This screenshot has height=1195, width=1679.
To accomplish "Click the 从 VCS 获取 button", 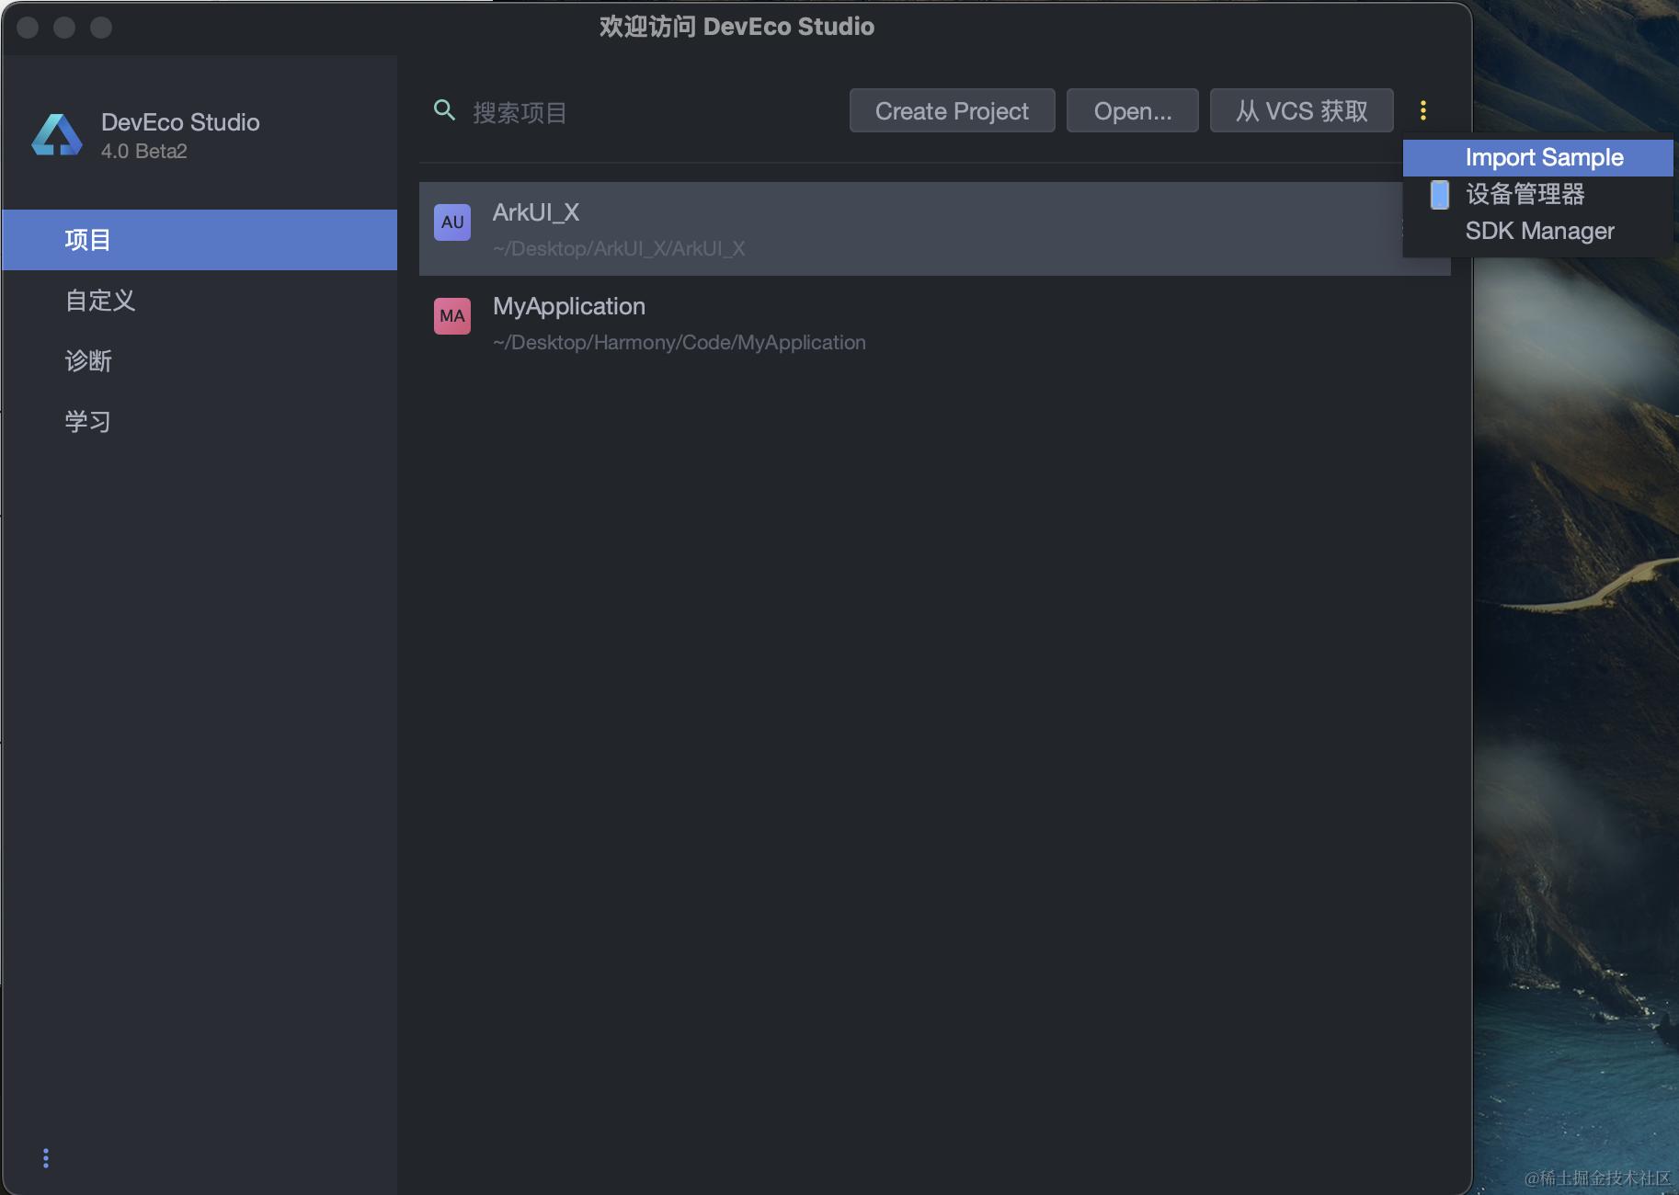I will [1302, 110].
